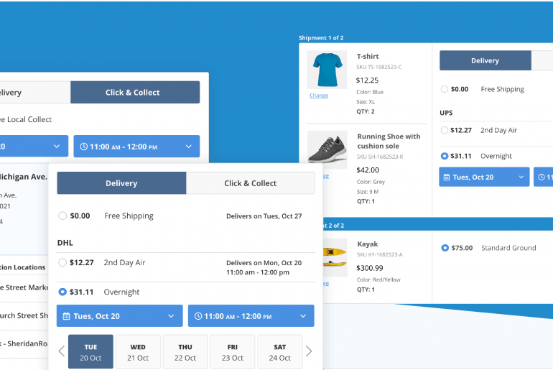This screenshot has height=370, width=553.
Task: Select Delivery tab in Shipment 1
Action: 485,60
